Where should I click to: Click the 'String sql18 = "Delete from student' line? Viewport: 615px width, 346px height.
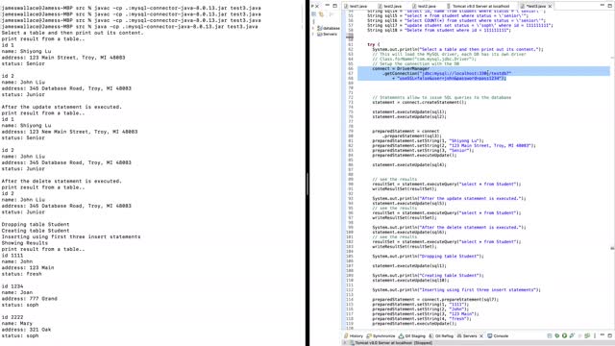pyautogui.click(x=439, y=30)
